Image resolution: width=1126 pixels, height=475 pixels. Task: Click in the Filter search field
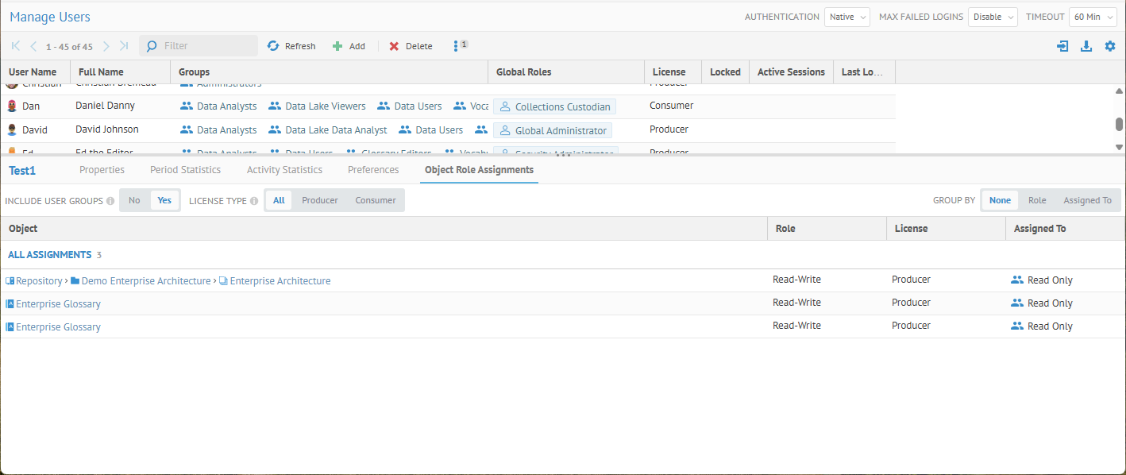point(206,46)
